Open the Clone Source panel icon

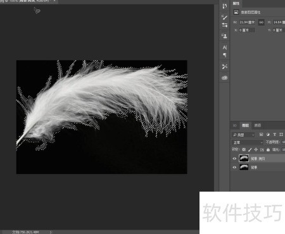point(224,36)
